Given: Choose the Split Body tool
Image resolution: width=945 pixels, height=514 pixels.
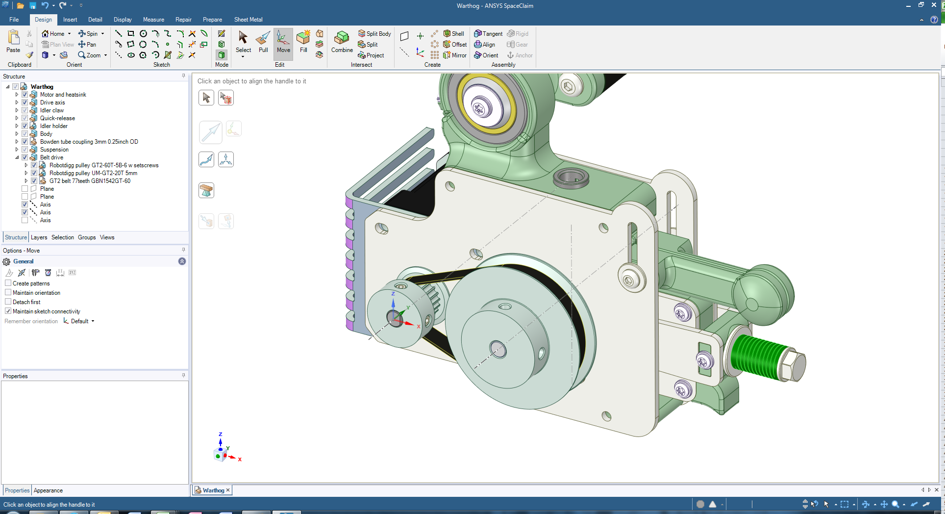Looking at the screenshot, I should (375, 34).
